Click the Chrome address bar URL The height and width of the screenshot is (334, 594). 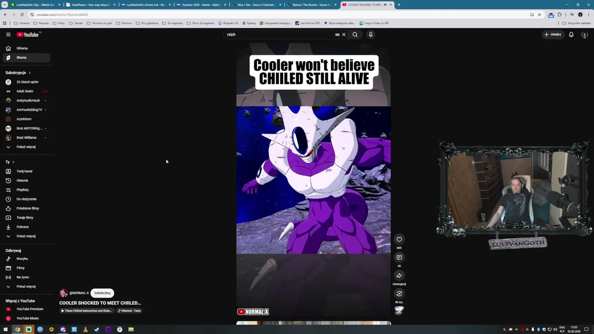coord(62,14)
